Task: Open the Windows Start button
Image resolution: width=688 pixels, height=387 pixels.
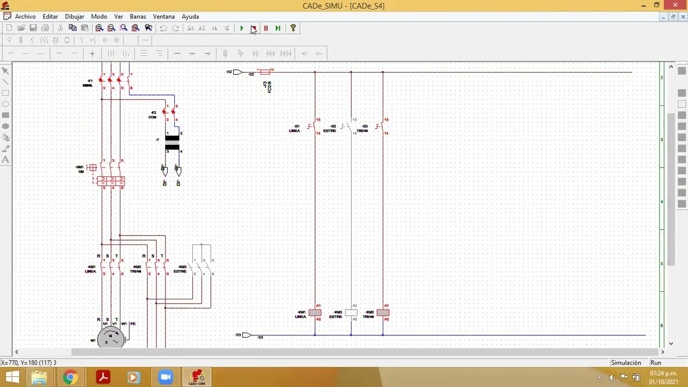Action: (12, 377)
